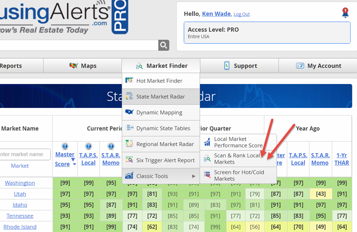Image resolution: width=357 pixels, height=232 pixels.
Task: Click Rhode Island's [49] Year Ago cell
Action: 321,227
